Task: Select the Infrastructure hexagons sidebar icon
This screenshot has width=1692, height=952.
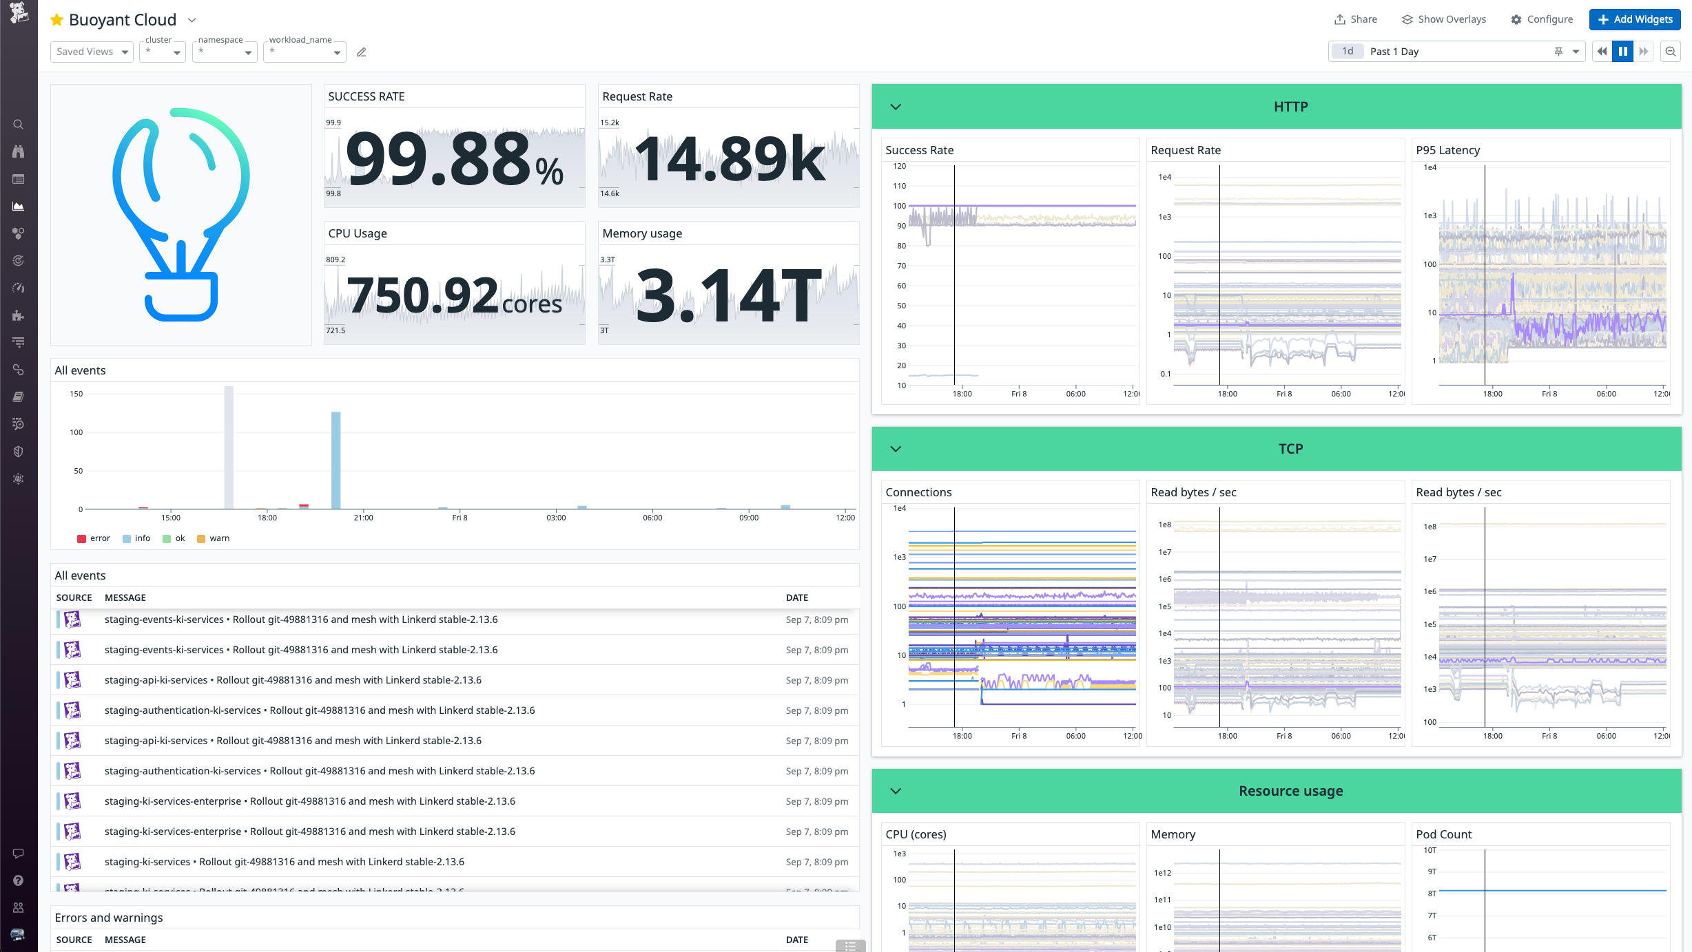Action: [x=19, y=233]
